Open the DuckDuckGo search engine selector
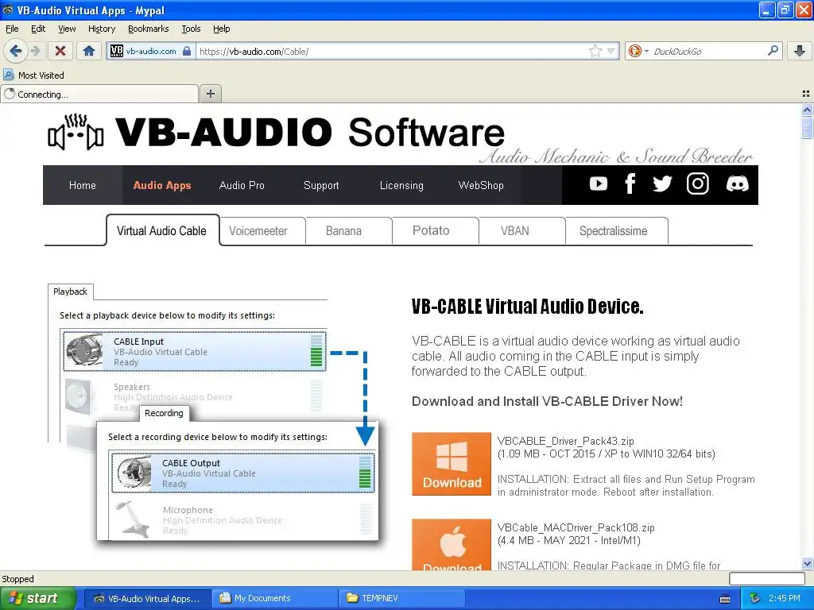This screenshot has height=610, width=814. coord(638,51)
